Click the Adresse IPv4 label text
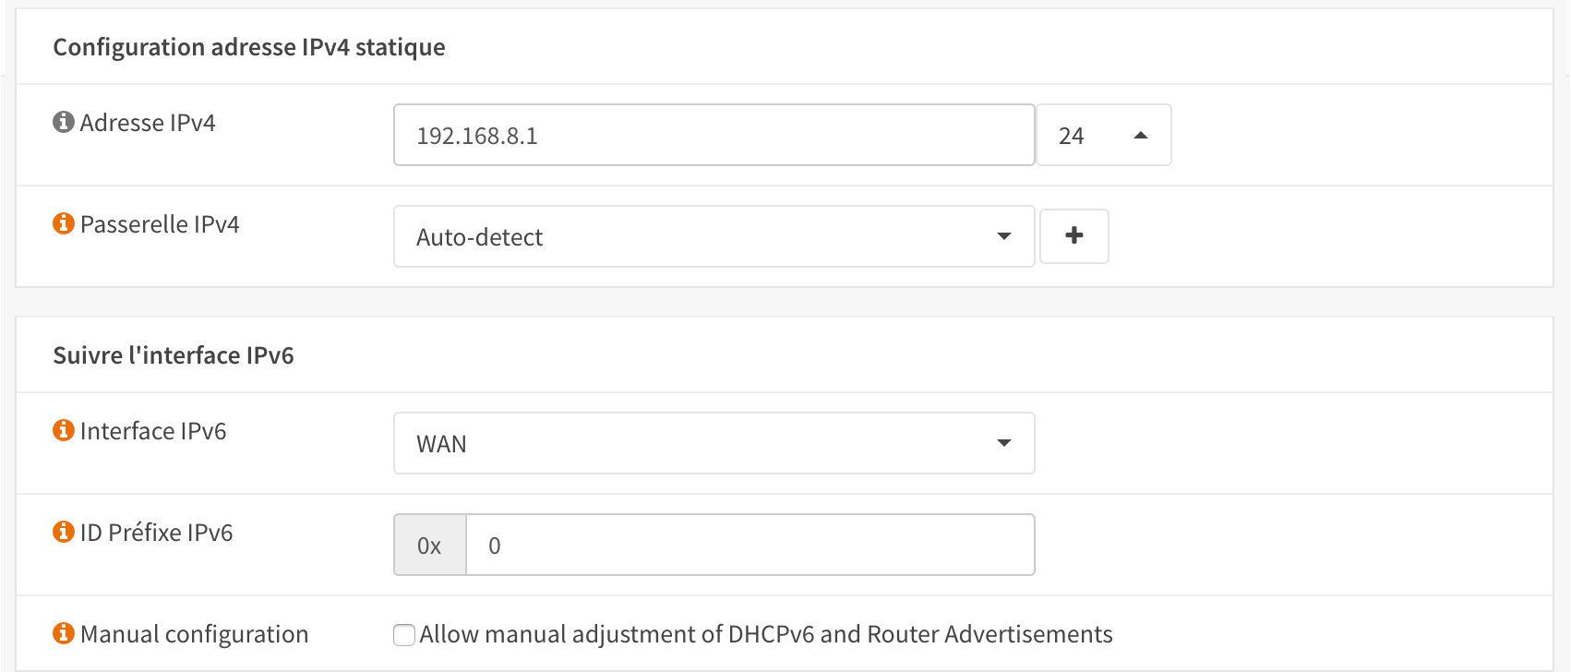 (148, 123)
